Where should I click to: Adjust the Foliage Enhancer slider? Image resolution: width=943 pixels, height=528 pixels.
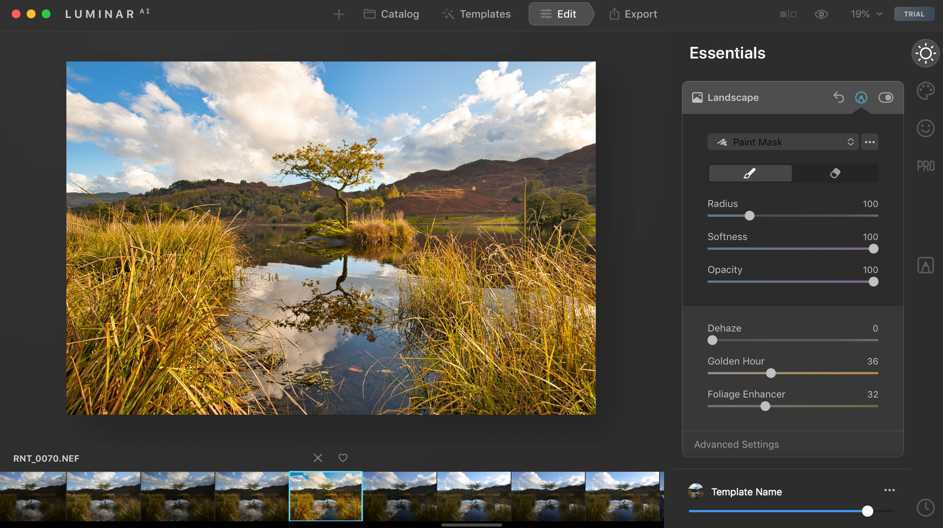[765, 406]
